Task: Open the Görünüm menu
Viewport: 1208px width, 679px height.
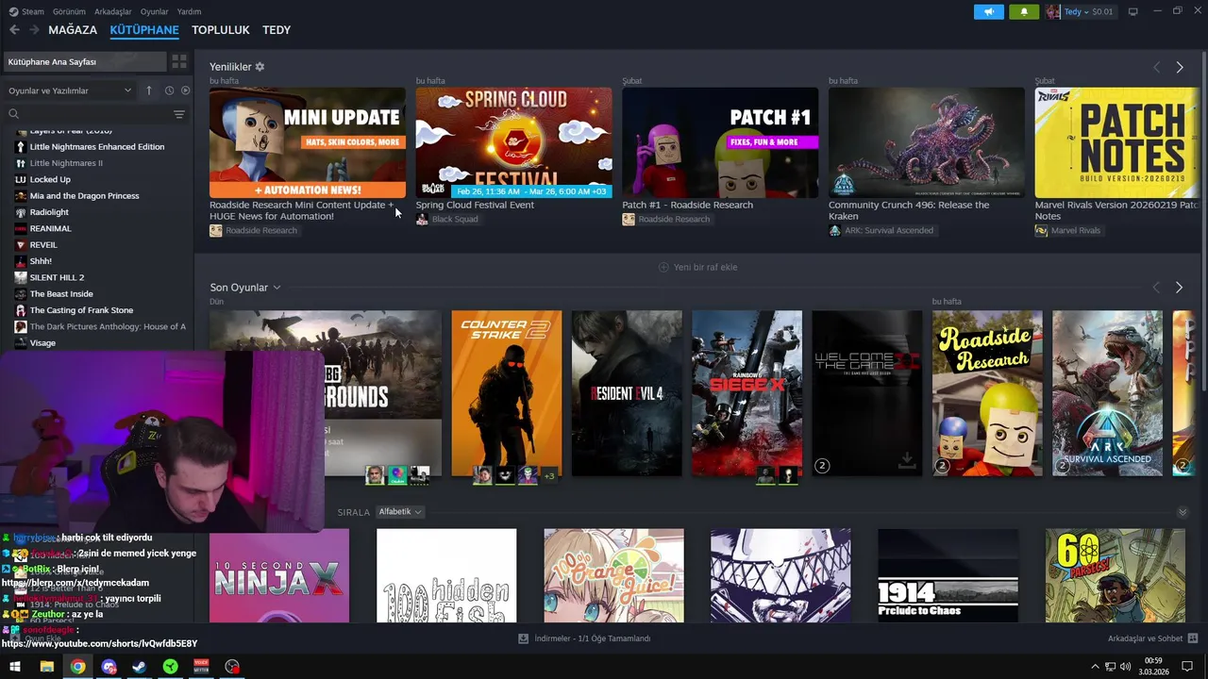Action: coord(69,11)
